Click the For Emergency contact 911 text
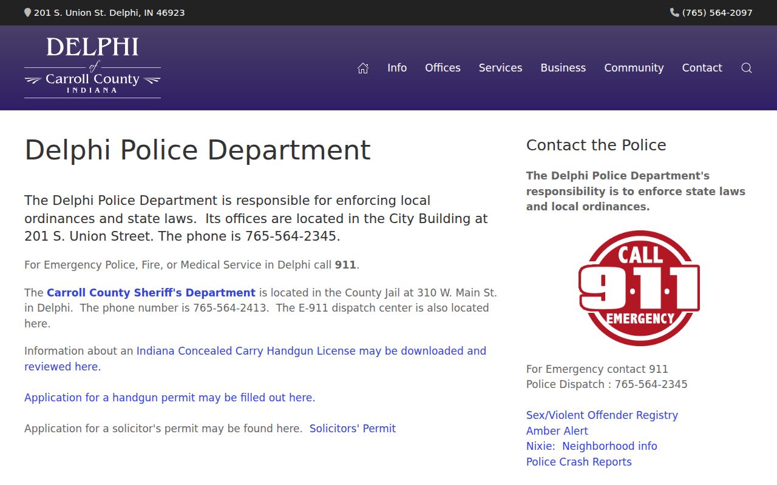 597,369
